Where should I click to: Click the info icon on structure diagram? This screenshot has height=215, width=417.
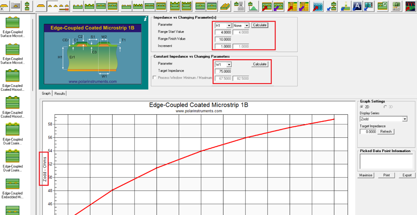[x=145, y=19]
